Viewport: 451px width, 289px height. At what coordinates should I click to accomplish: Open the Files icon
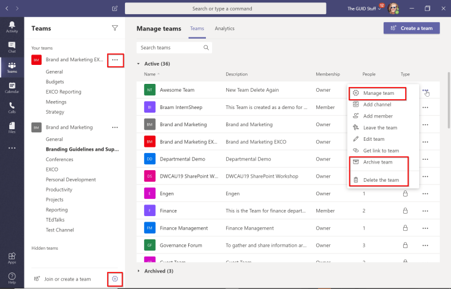[12, 127]
